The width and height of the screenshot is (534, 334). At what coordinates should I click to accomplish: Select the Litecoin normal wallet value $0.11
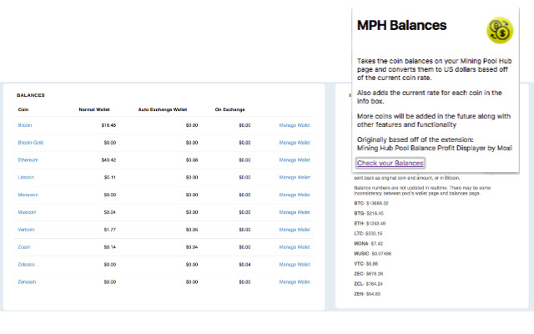click(x=110, y=178)
